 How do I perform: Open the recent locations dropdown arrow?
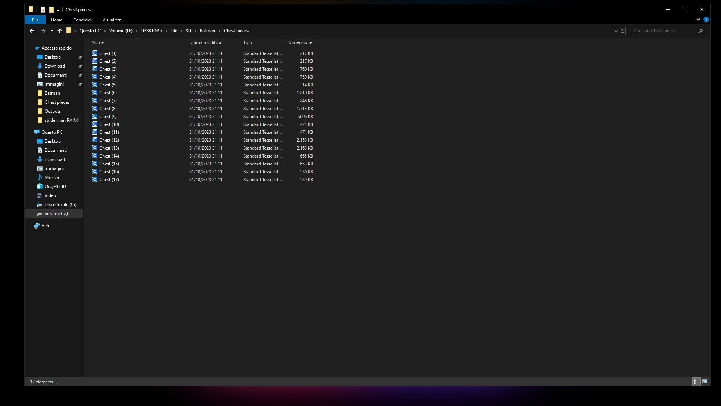pos(52,31)
